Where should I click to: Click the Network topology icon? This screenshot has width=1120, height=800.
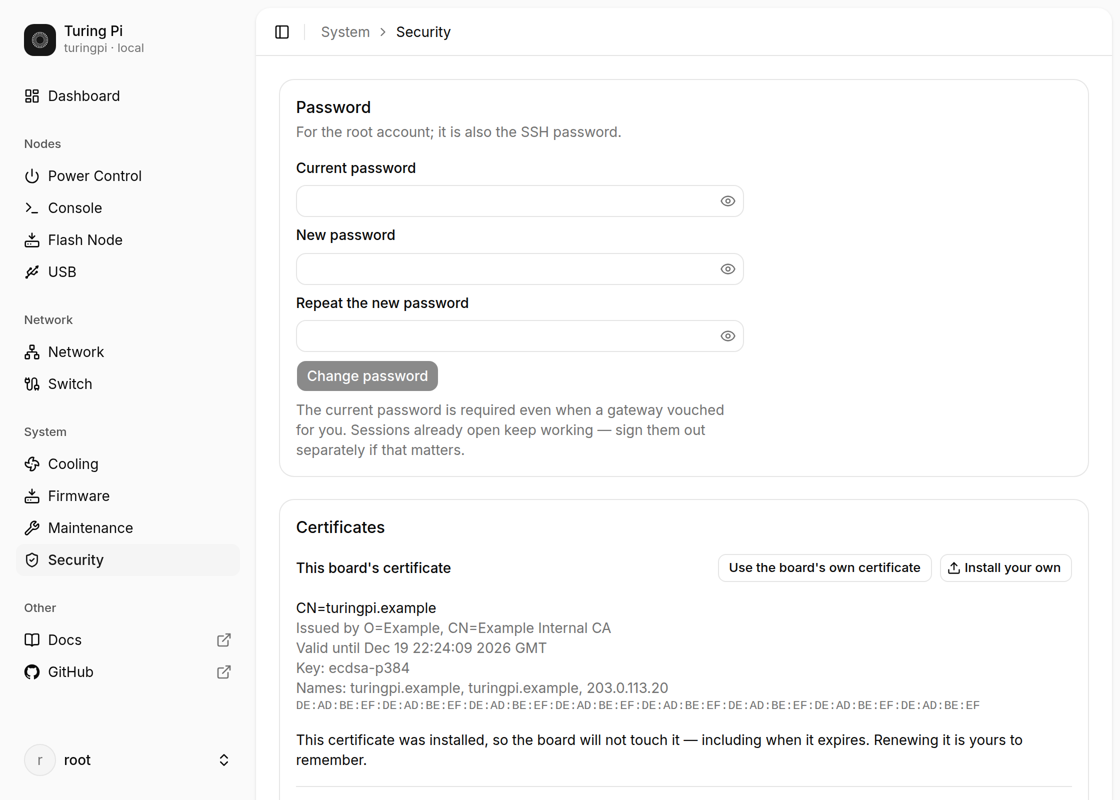[32, 352]
